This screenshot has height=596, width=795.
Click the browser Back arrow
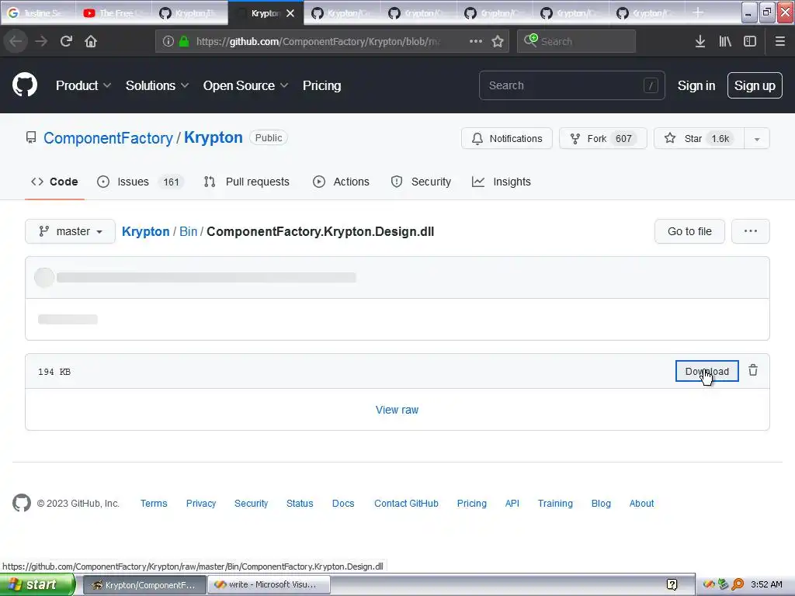coord(16,41)
